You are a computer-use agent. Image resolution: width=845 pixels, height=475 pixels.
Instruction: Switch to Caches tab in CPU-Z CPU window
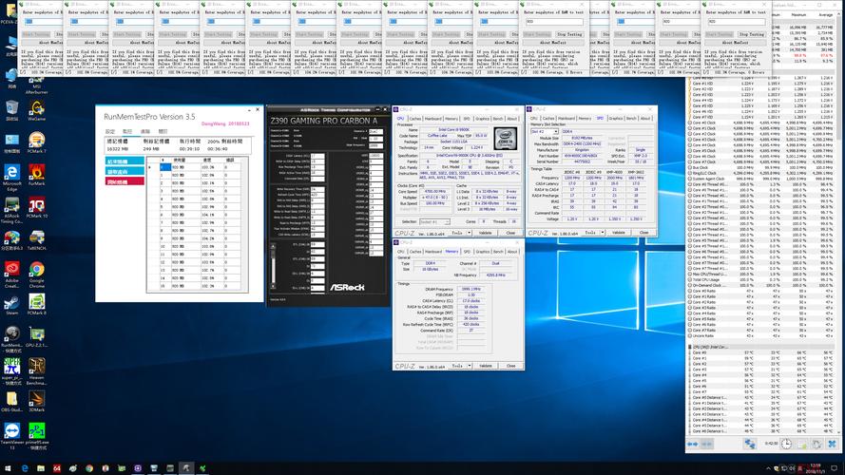coord(415,119)
